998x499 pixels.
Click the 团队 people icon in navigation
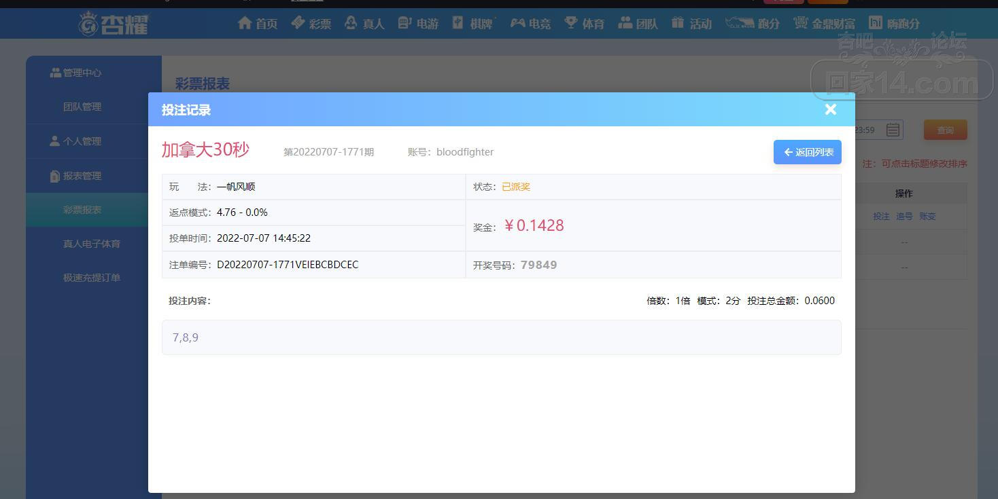[625, 23]
